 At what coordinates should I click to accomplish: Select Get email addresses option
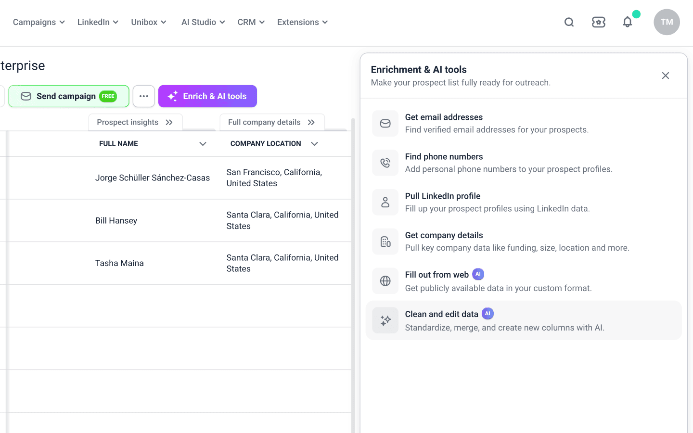[524, 124]
